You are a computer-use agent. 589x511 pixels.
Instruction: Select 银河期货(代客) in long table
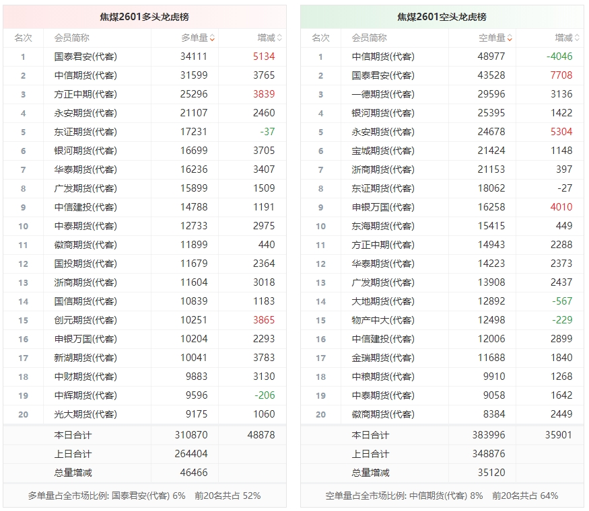(x=85, y=151)
